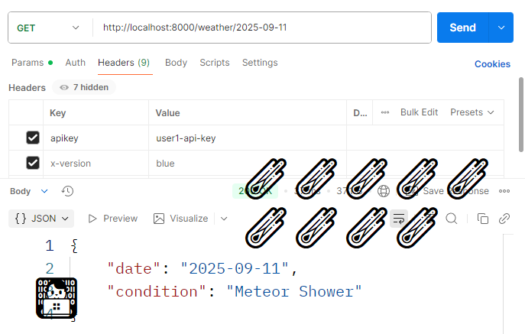The height and width of the screenshot is (334, 525).
Task: Open the Scripts tab
Action: pos(215,63)
